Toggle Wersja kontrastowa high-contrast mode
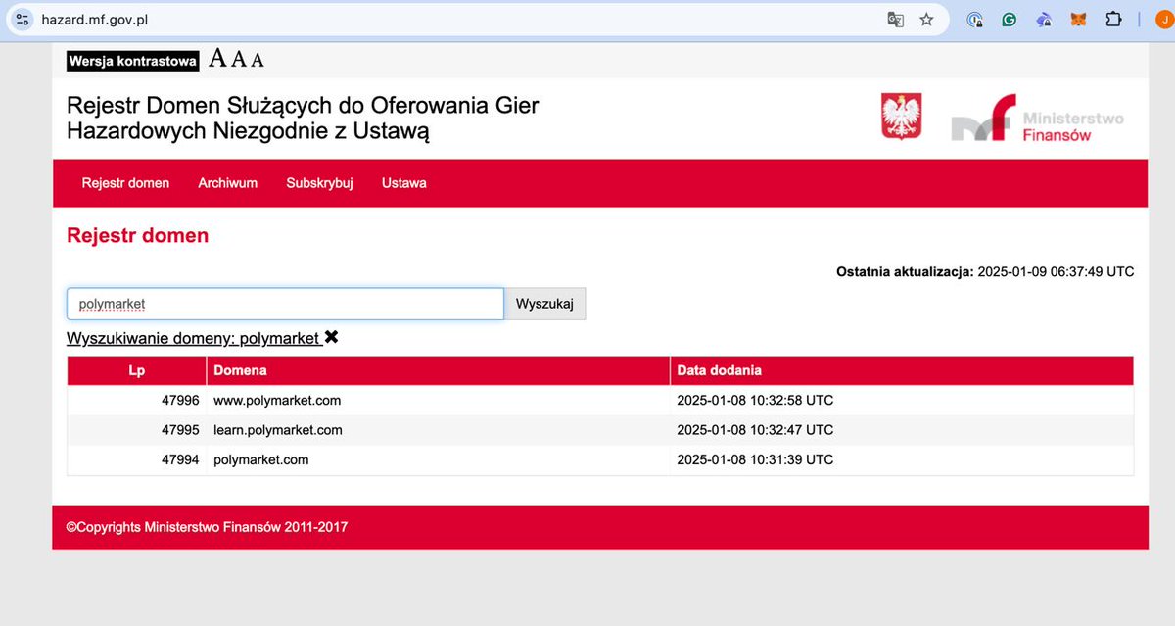The width and height of the screenshot is (1175, 626). coord(133,61)
